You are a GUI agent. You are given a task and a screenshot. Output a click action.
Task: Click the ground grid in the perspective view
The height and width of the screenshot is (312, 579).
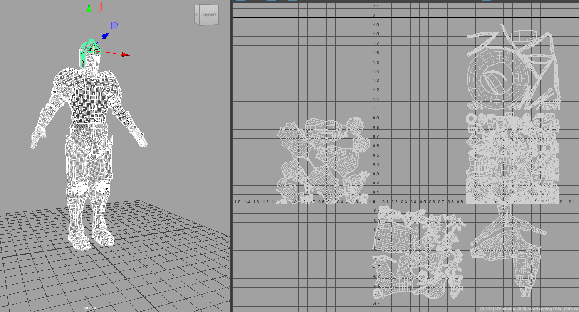[166, 270]
